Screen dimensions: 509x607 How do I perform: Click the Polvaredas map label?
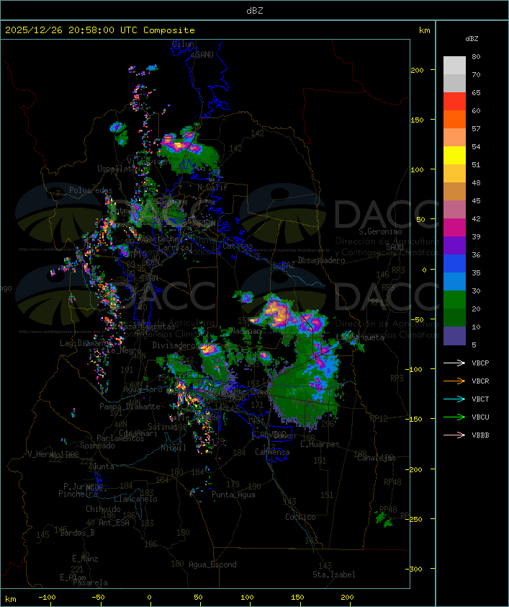click(x=91, y=190)
